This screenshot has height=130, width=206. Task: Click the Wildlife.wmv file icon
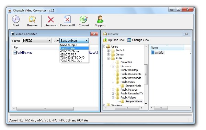tap(15, 53)
